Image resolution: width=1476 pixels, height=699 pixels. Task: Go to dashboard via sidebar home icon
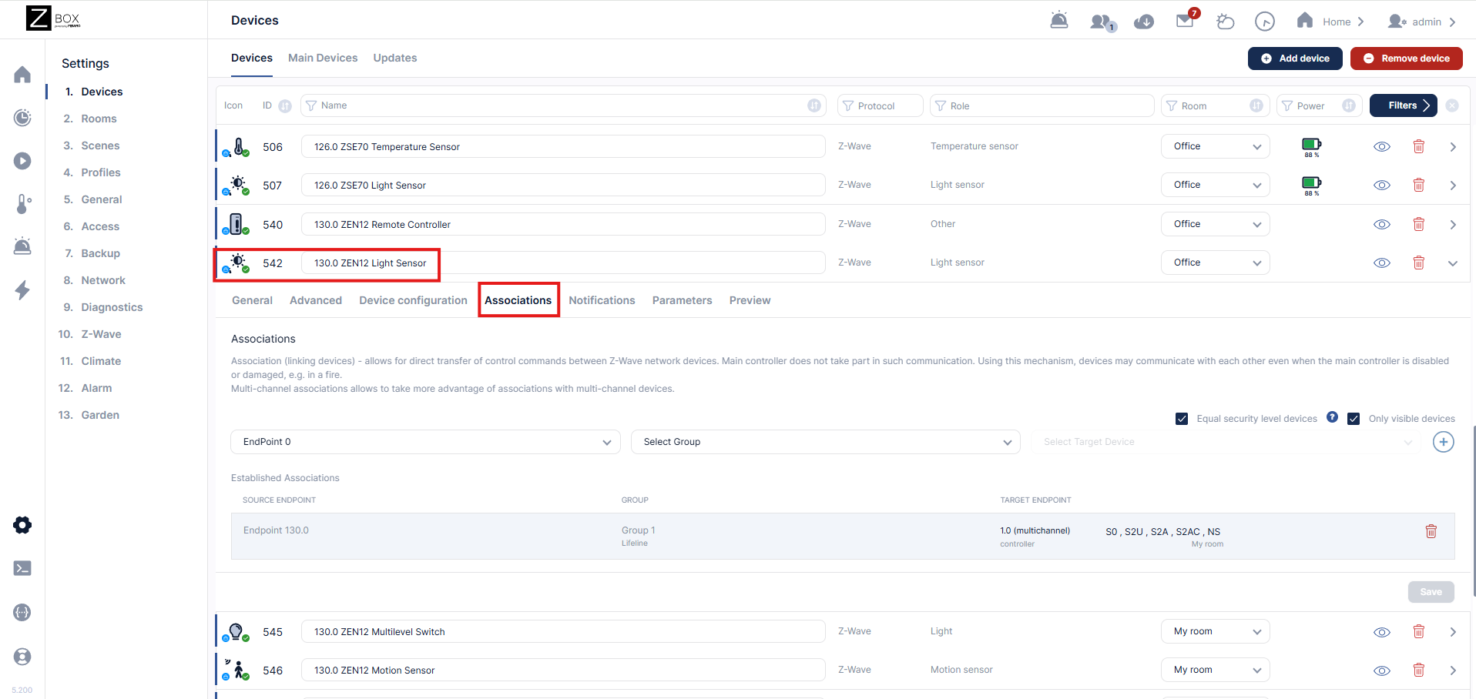point(22,75)
